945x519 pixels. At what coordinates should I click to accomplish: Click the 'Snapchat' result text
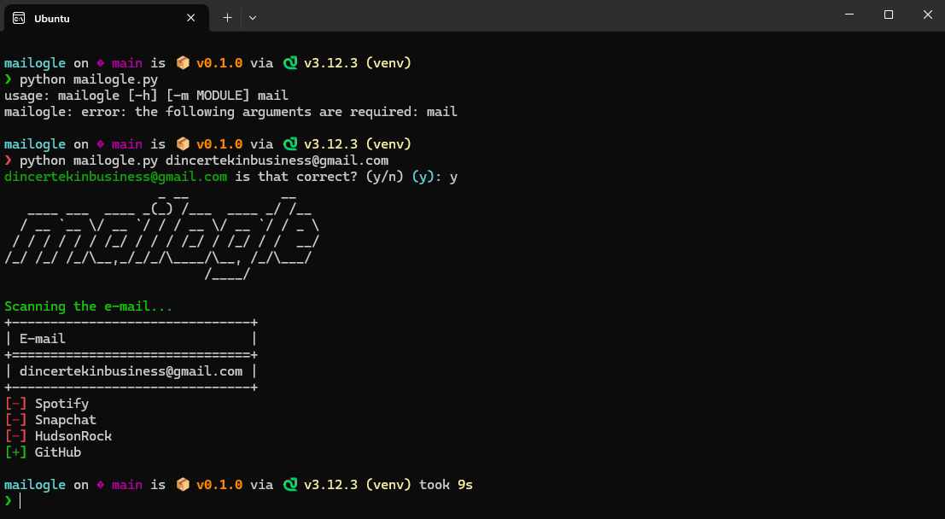tap(65, 419)
